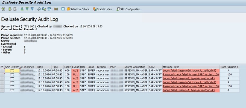Click the User column header

[83, 67]
